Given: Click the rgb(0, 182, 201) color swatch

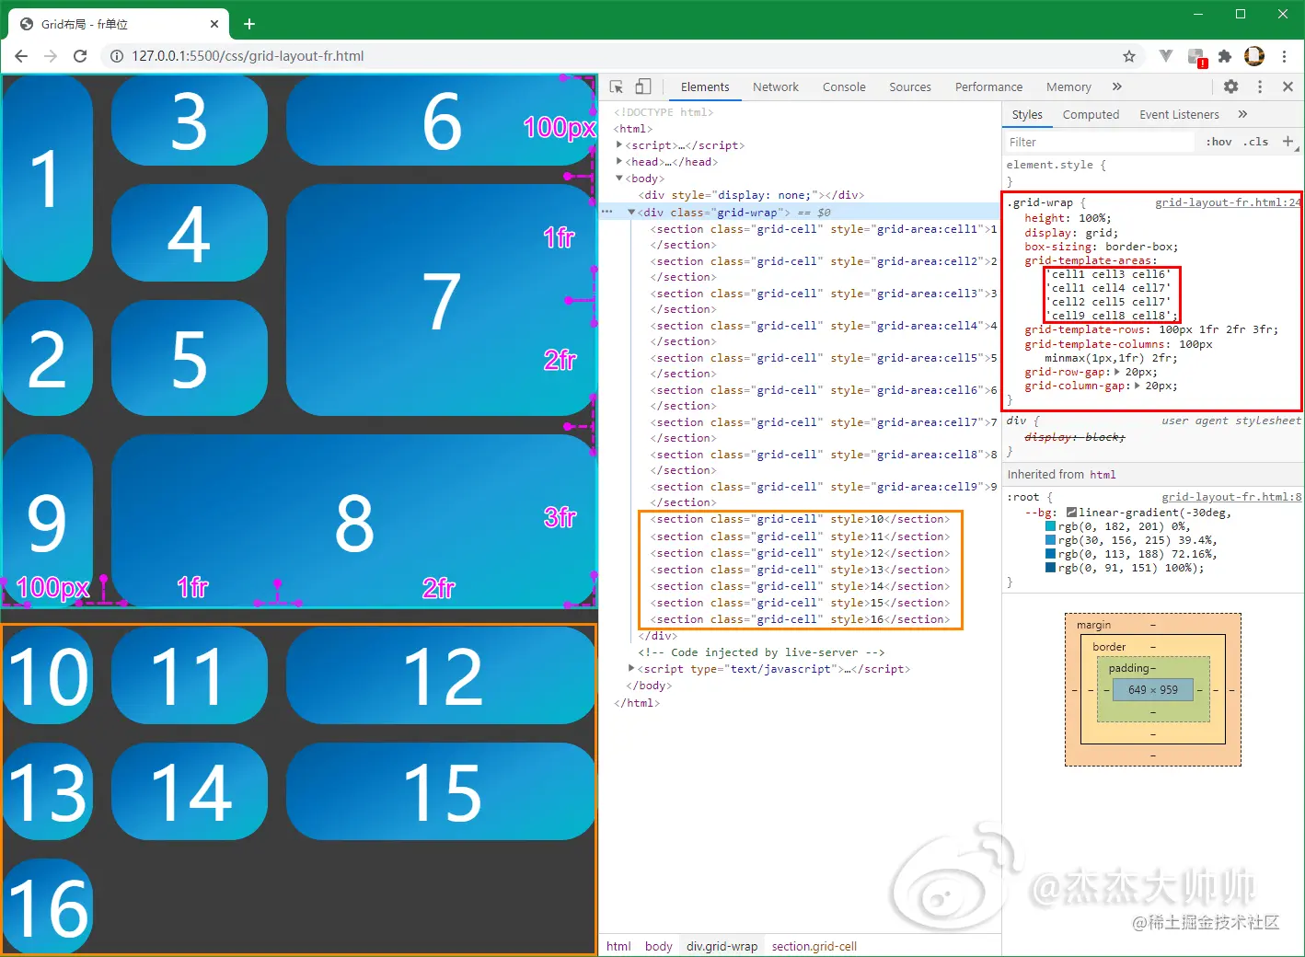Looking at the screenshot, I should 1051,526.
